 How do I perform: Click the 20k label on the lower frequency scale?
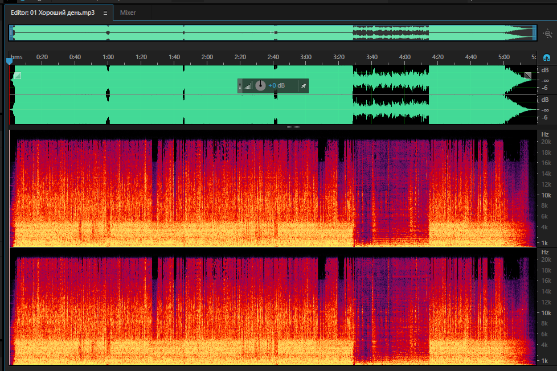[546, 259]
